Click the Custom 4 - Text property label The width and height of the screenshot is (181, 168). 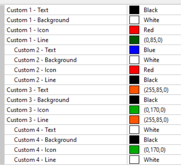[35, 130]
